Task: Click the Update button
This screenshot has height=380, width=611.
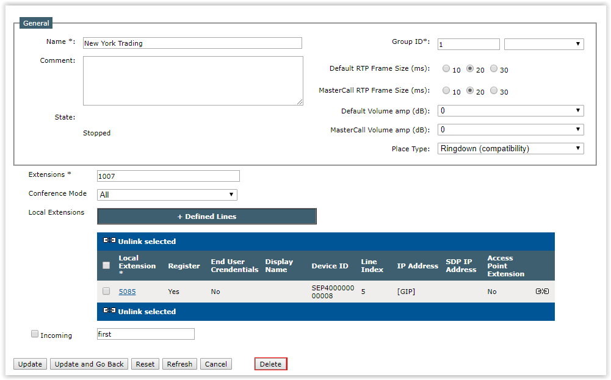Action: click(x=30, y=364)
